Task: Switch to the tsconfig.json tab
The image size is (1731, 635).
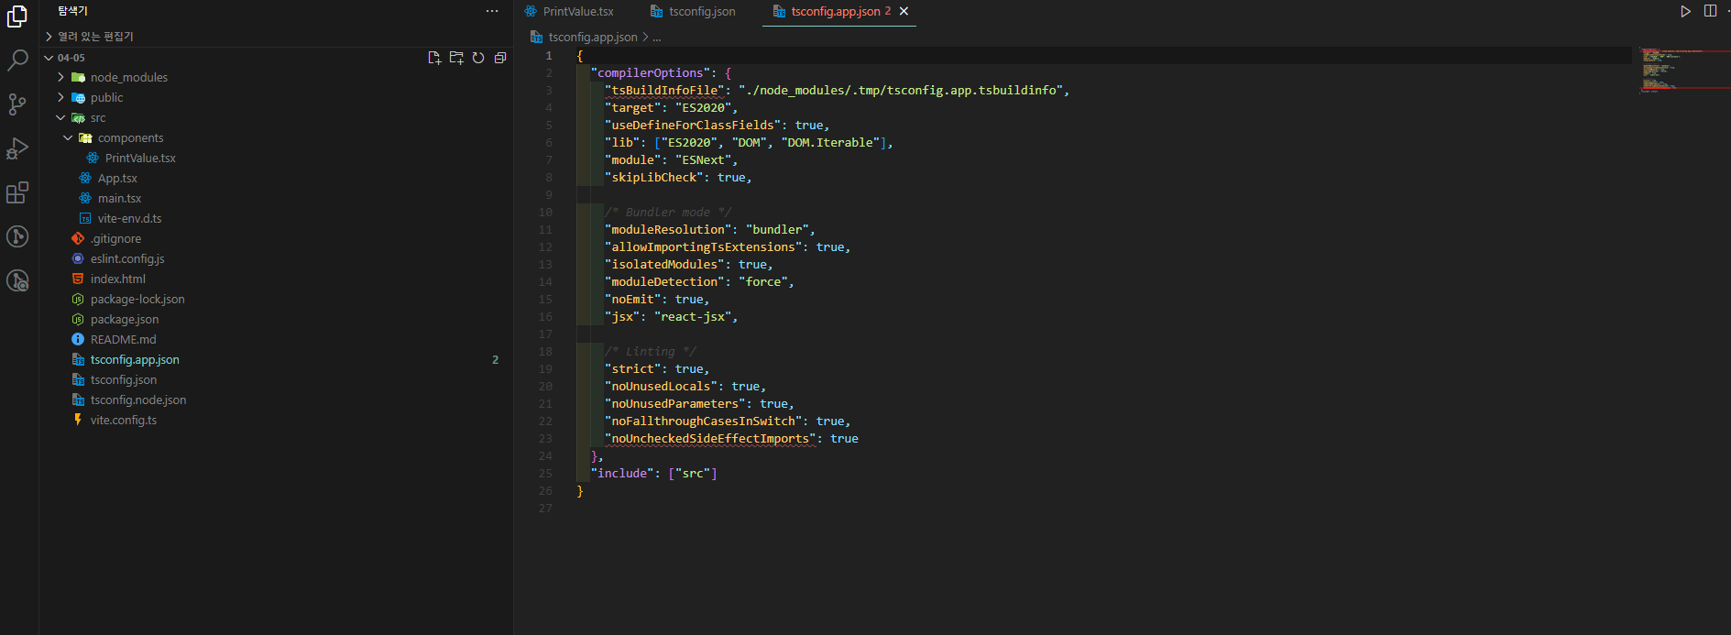Action: point(701,12)
